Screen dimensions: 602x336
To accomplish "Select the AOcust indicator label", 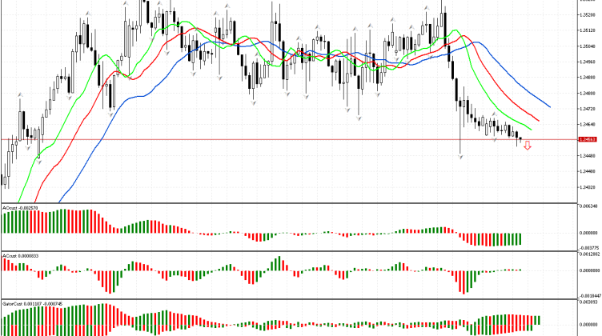I will [x=20, y=207].
